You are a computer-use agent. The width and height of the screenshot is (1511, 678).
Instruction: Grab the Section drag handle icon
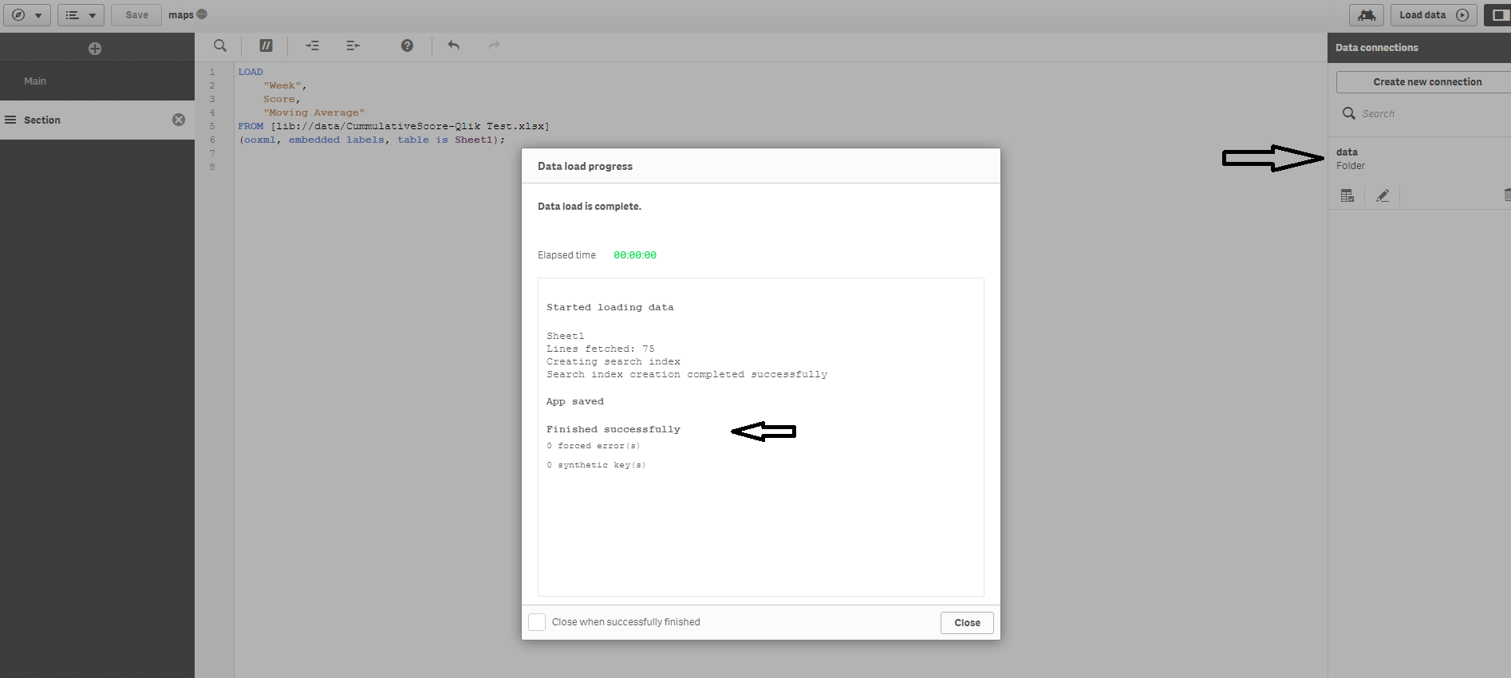point(10,120)
